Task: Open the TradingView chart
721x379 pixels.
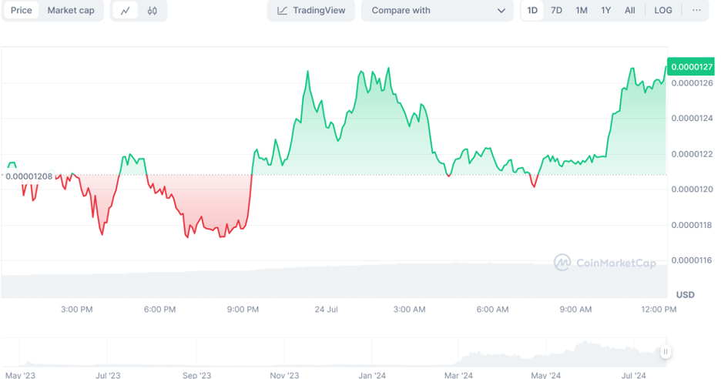Action: tap(311, 11)
